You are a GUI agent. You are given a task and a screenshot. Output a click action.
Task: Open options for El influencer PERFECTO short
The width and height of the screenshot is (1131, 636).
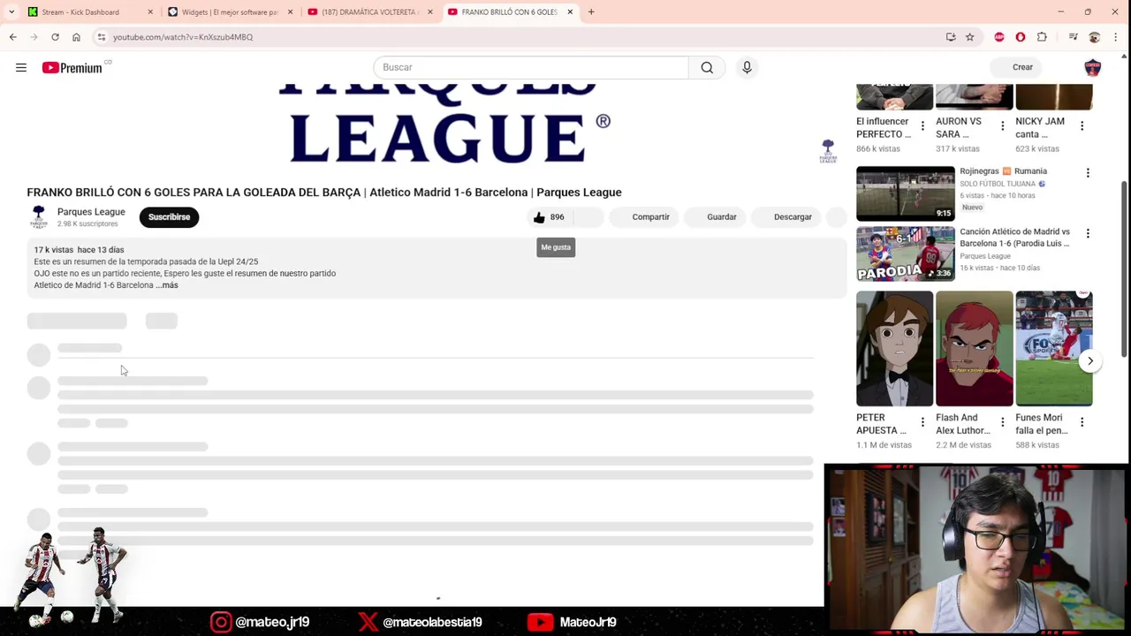[922, 126]
